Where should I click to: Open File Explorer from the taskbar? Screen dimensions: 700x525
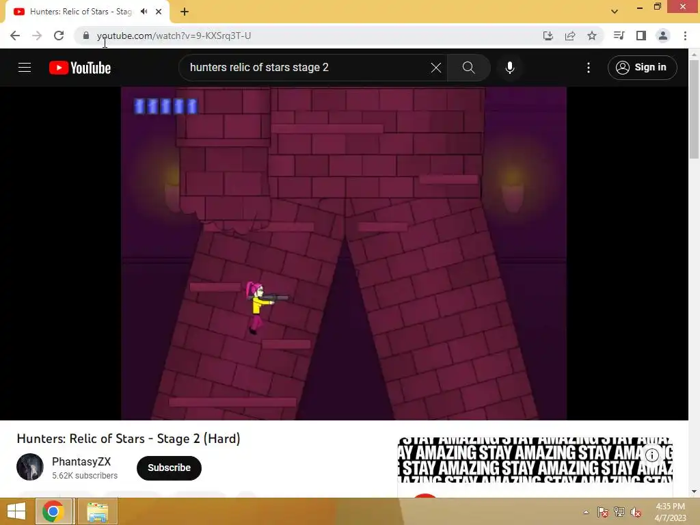click(x=97, y=511)
